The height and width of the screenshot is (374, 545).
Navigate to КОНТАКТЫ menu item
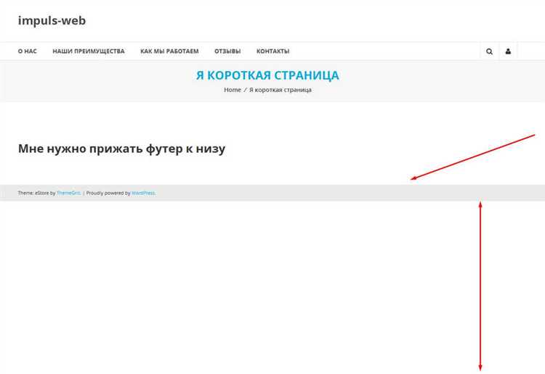(272, 51)
